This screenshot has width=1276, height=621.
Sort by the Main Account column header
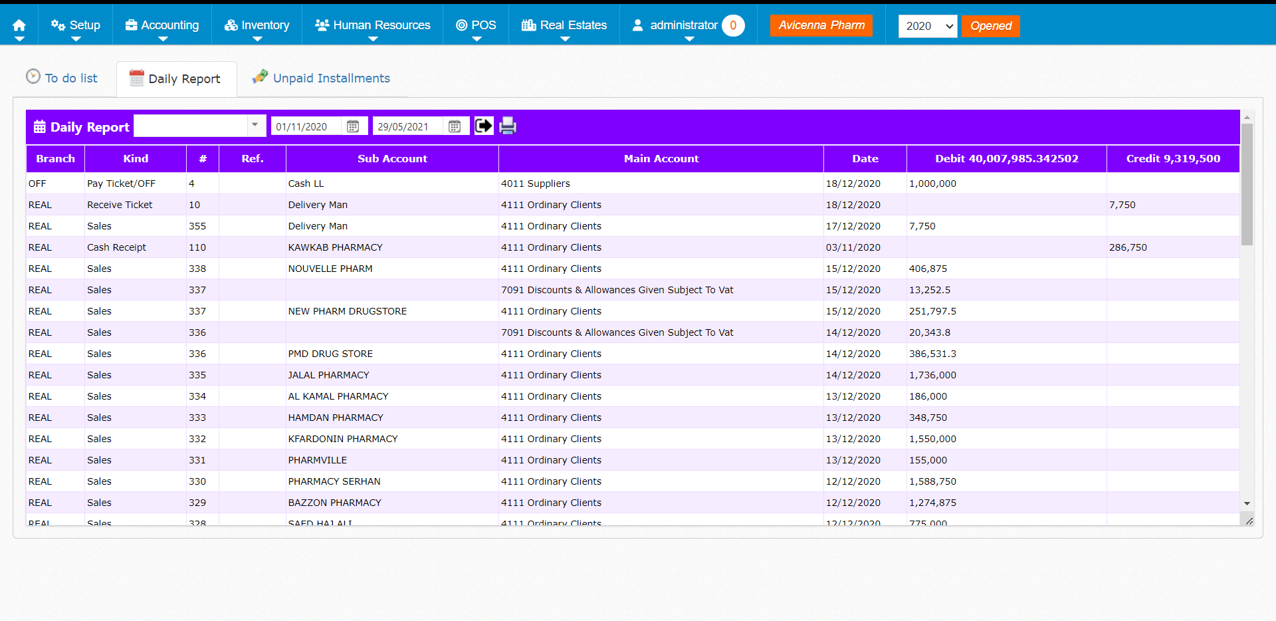[661, 158]
